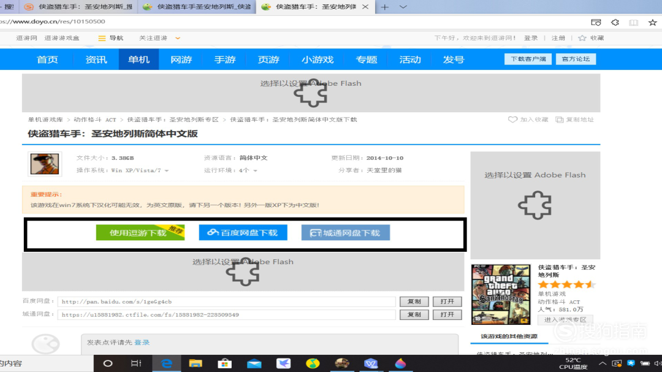This screenshot has width=662, height=372.
Task: Go to the 首页 navigation item
Action: tap(47, 59)
